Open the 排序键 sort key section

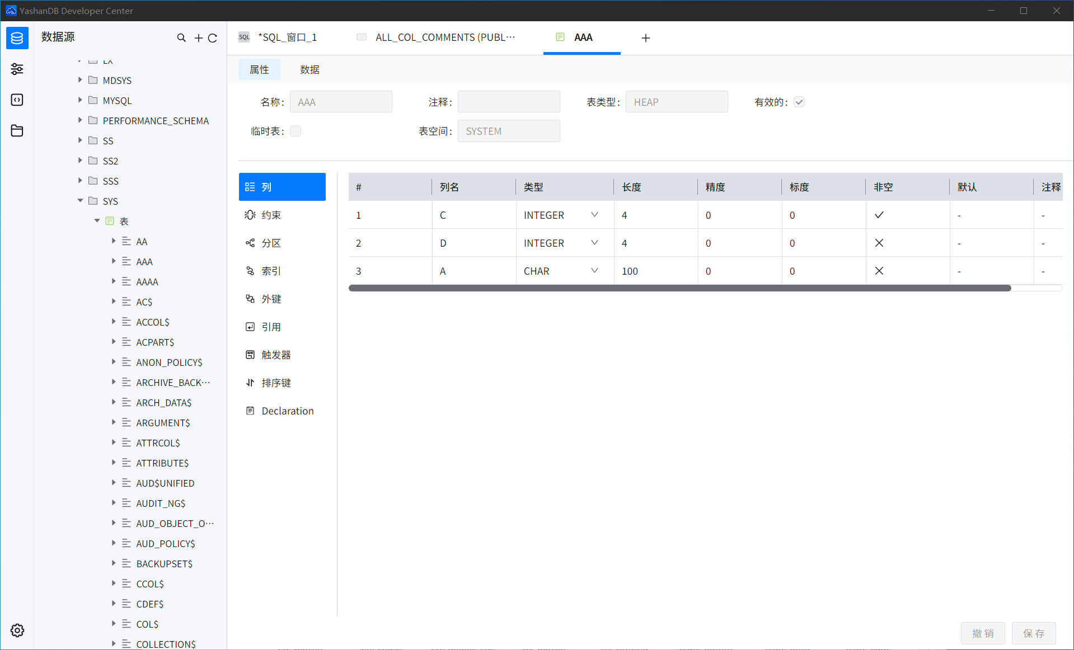(282, 383)
